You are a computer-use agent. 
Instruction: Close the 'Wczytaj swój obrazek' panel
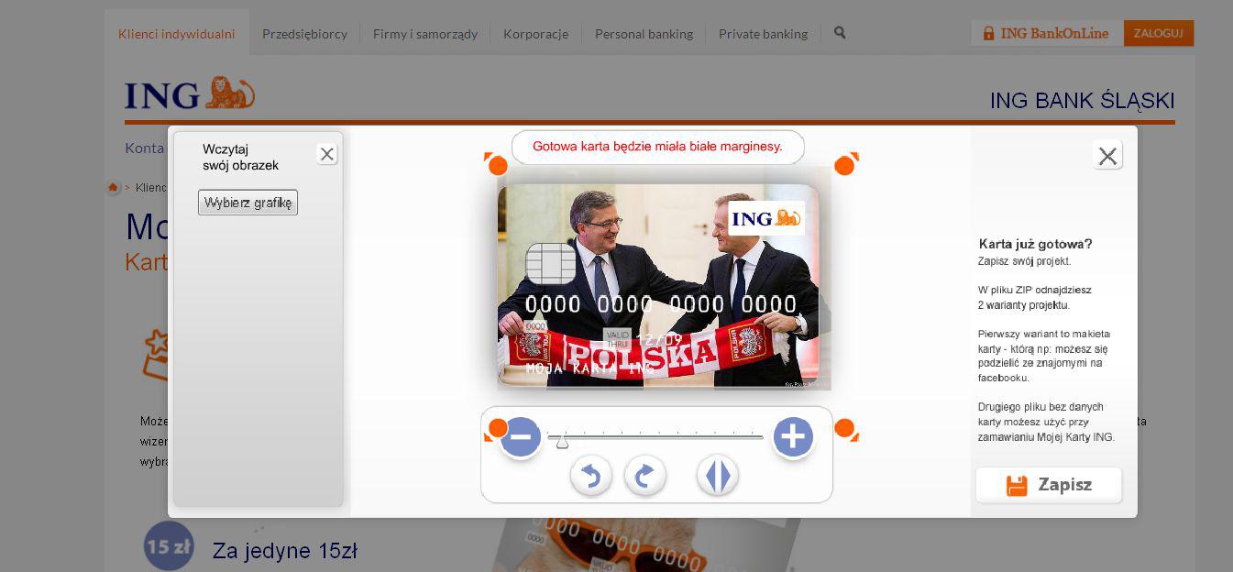click(x=327, y=154)
